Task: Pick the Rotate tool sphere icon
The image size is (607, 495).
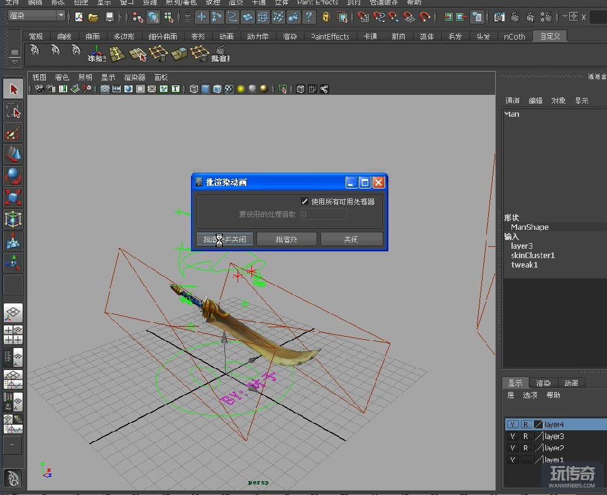Action: tap(13, 176)
